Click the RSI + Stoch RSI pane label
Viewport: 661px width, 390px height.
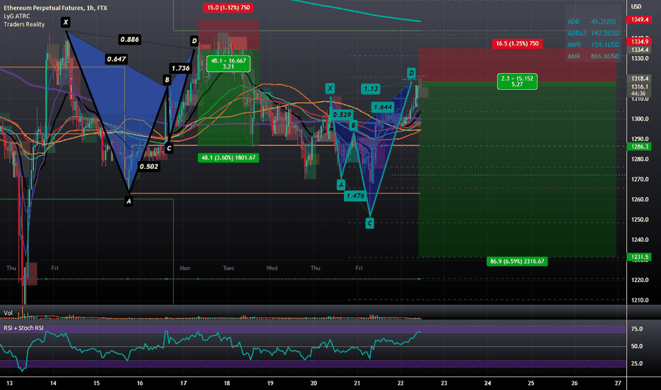coord(23,328)
